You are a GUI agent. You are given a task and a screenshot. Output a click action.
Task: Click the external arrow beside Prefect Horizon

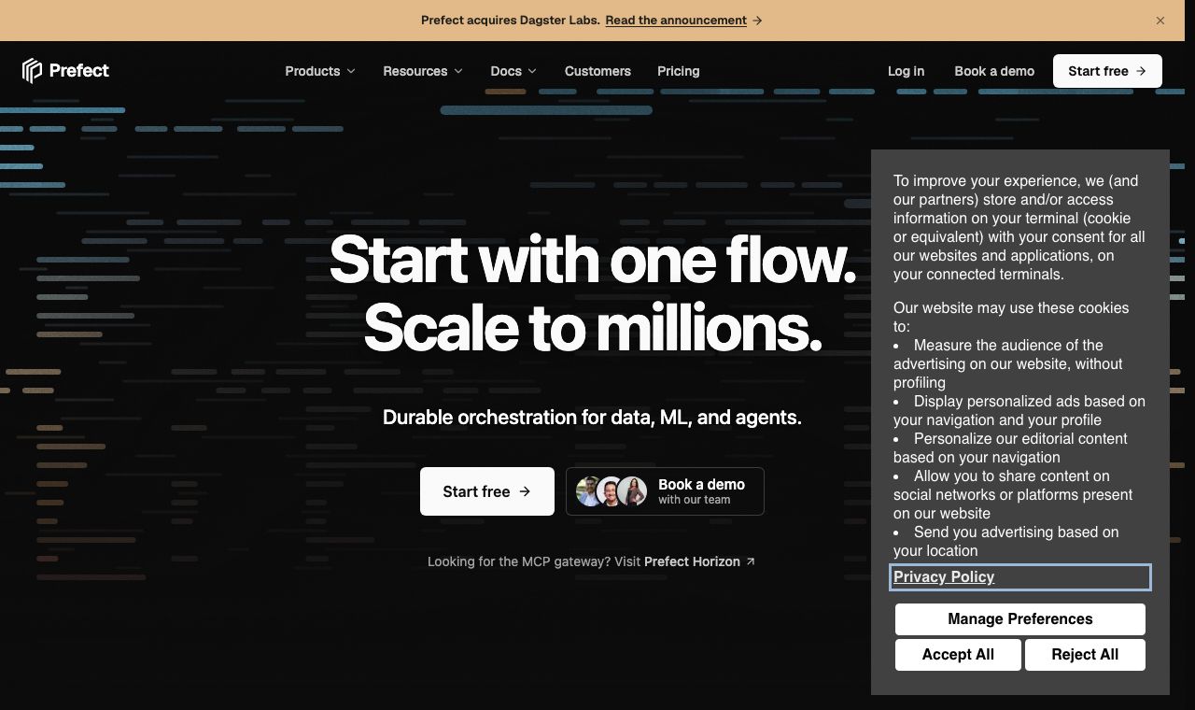[x=751, y=561]
